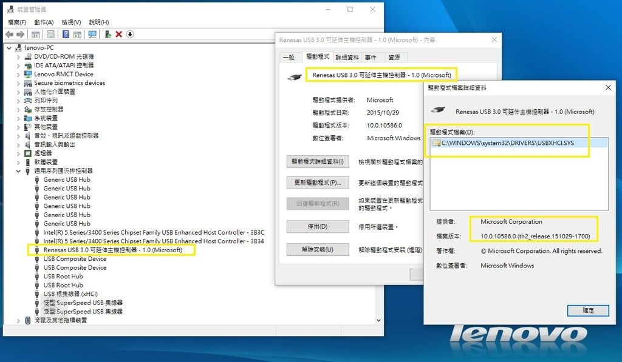This screenshot has width=622, height=362.
Task: Expand the IDE ATA/ATAPI 控制器 category
Action: 18,65
